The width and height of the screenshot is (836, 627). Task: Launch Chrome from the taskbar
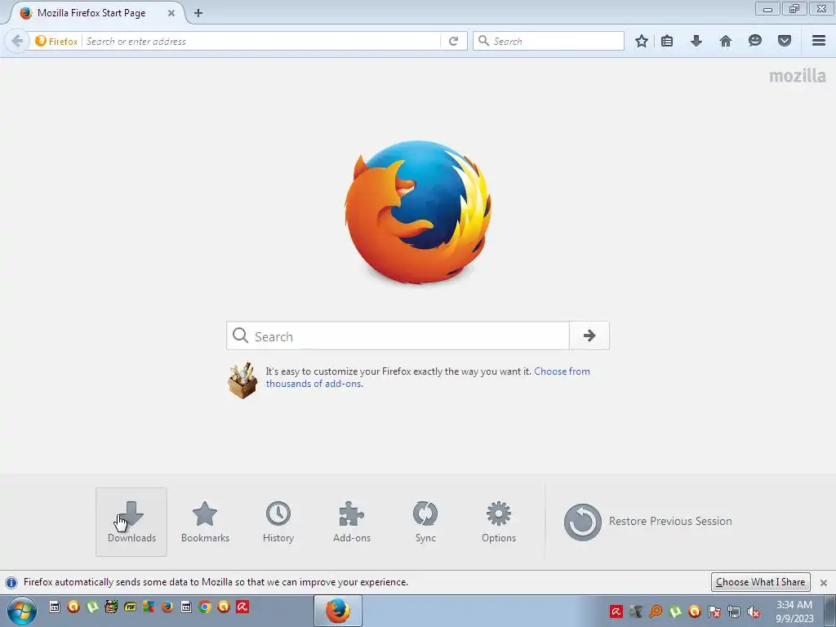coord(205,607)
